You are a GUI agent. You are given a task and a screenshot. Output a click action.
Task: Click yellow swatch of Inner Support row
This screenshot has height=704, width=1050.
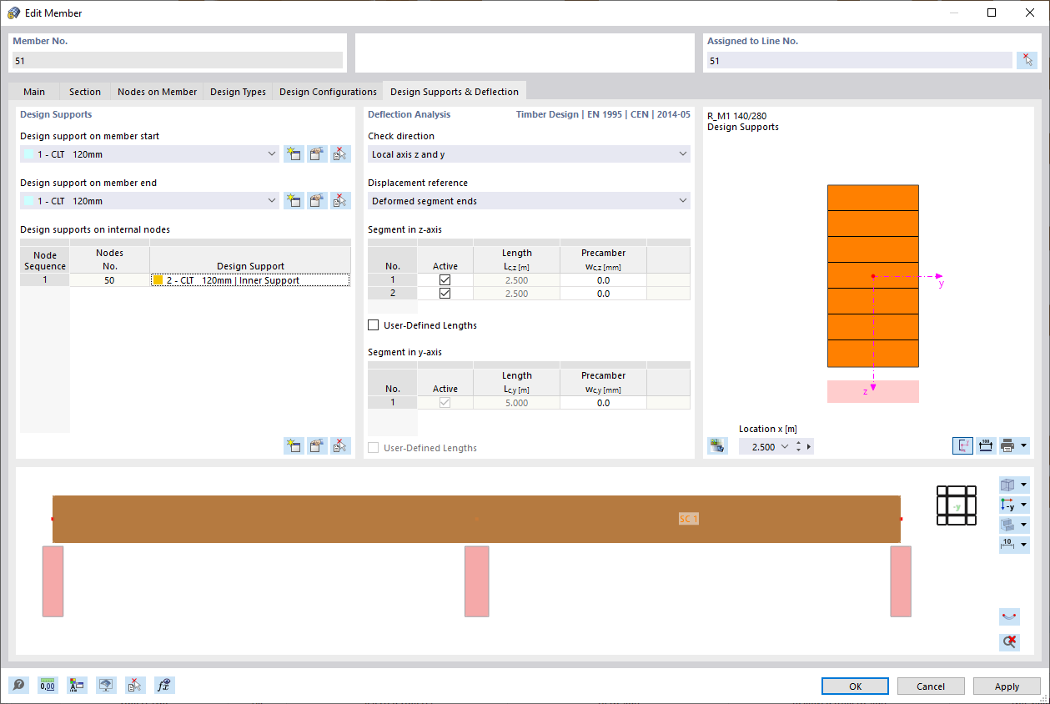tap(158, 280)
